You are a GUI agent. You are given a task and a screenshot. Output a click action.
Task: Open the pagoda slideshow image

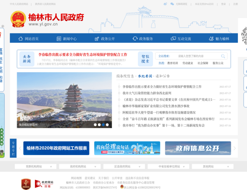65,100
